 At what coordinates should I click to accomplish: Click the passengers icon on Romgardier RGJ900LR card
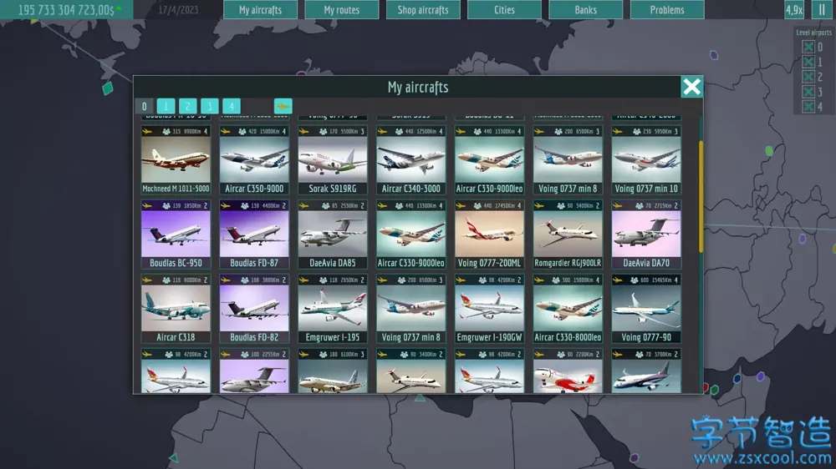tap(560, 205)
